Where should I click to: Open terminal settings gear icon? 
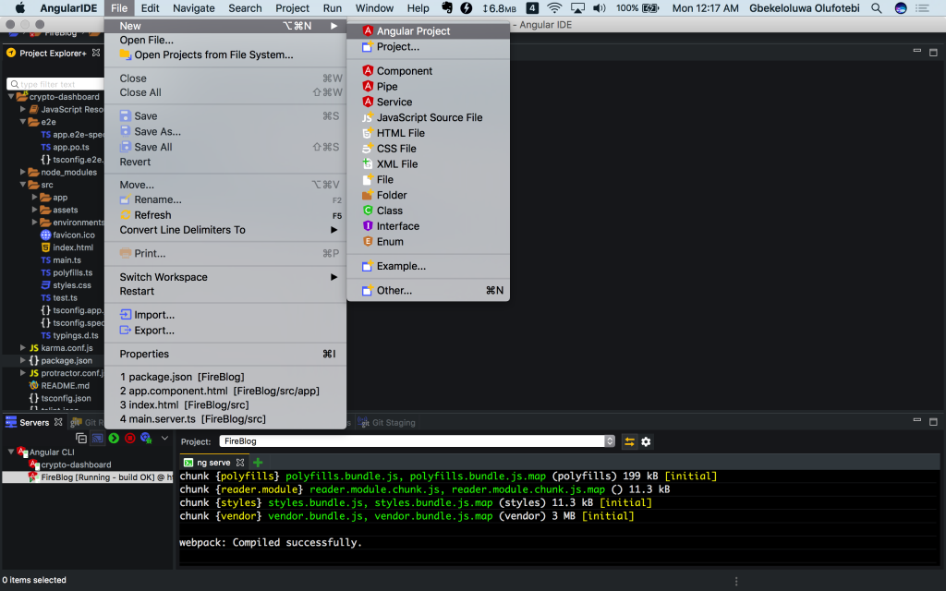(x=646, y=441)
